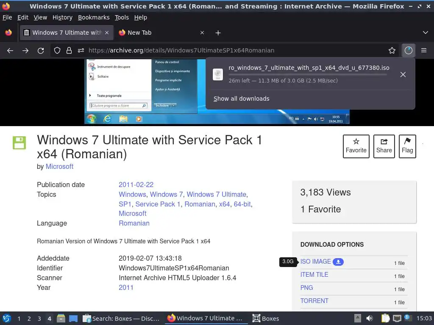Open the Windows 7 Ultimate topic link
Screen dimensions: 434x325
[x=216, y=194]
